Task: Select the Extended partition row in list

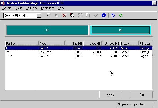Action: [79, 52]
